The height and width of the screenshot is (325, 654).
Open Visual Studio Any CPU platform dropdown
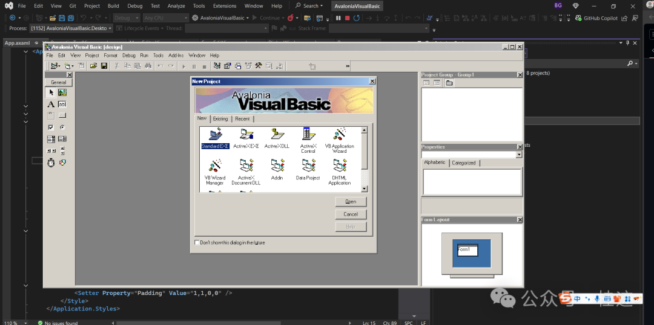pyautogui.click(x=165, y=18)
